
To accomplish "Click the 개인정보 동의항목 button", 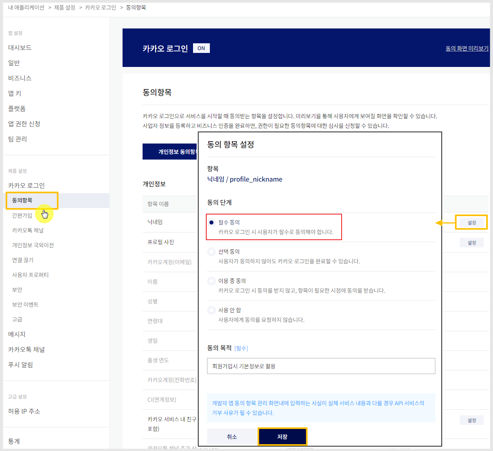I will 170,152.
